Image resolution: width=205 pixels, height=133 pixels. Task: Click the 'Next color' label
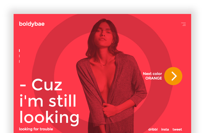click(x=152, y=74)
